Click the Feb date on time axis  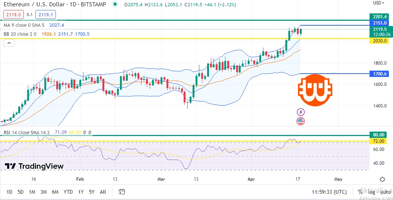point(80,179)
